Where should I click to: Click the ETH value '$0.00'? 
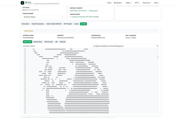point(24,10)
